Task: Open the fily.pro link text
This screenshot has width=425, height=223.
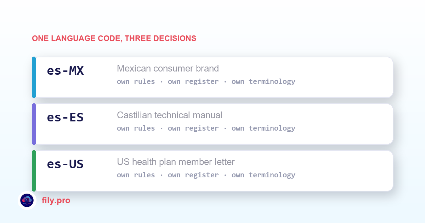Action: pos(56,201)
